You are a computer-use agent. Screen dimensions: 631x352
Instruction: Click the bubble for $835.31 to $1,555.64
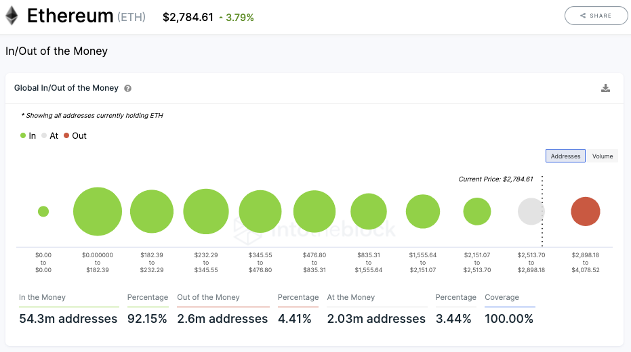tap(369, 211)
